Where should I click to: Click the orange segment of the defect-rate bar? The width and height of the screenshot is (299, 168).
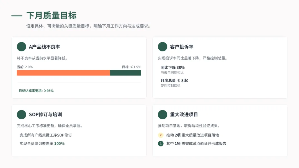tap(63, 73)
